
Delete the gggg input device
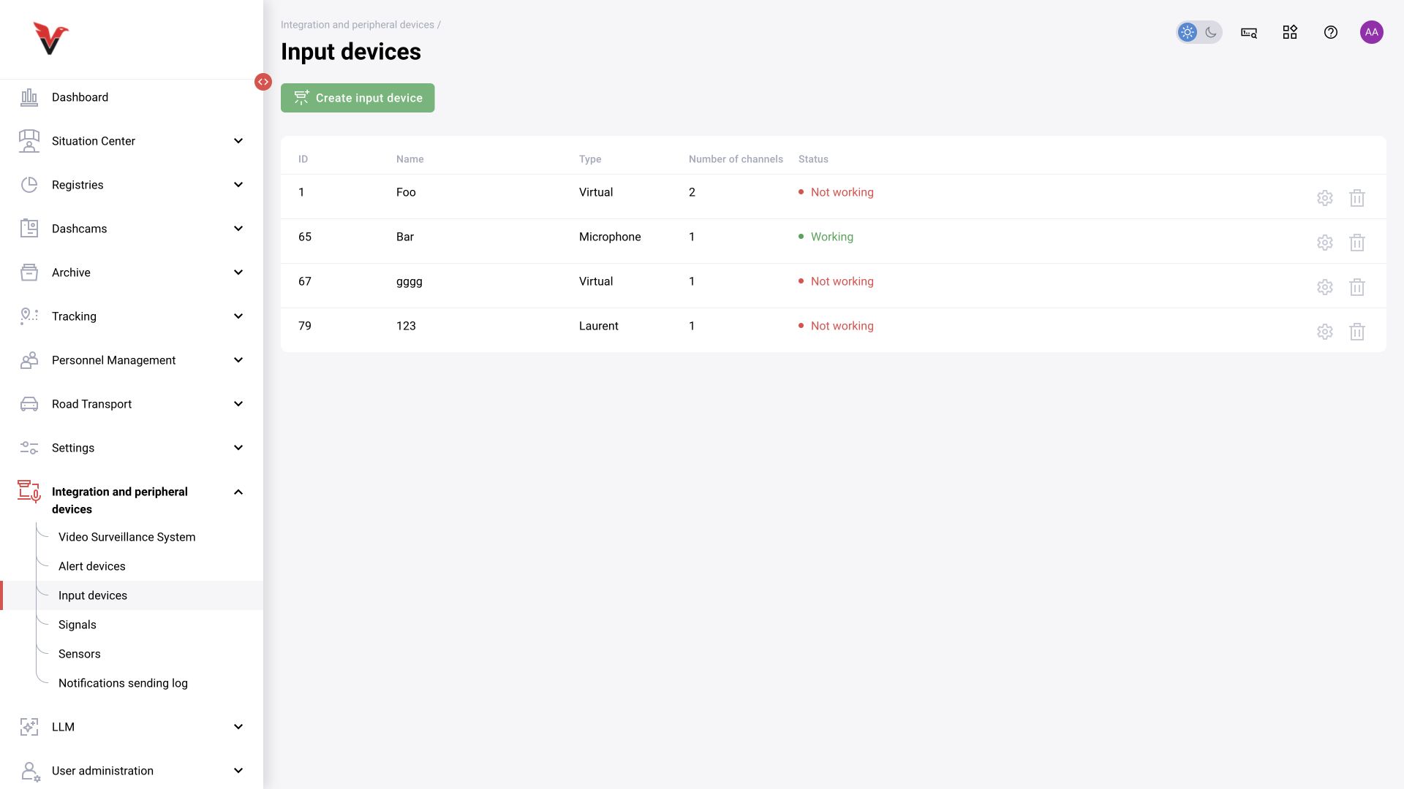click(1356, 287)
